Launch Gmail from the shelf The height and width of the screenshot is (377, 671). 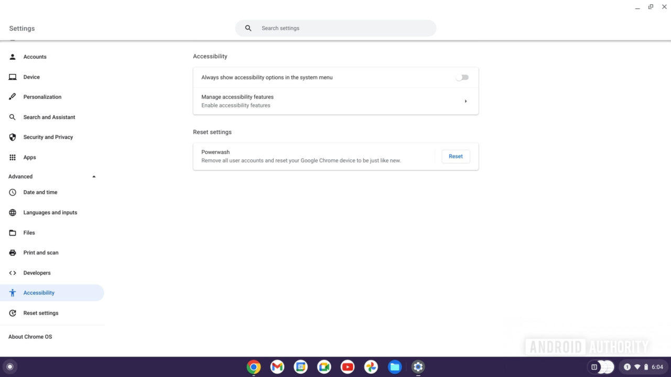pyautogui.click(x=277, y=367)
